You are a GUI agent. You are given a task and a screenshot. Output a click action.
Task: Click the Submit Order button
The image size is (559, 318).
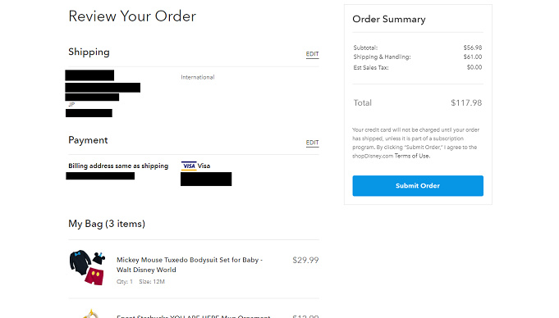[x=418, y=185]
